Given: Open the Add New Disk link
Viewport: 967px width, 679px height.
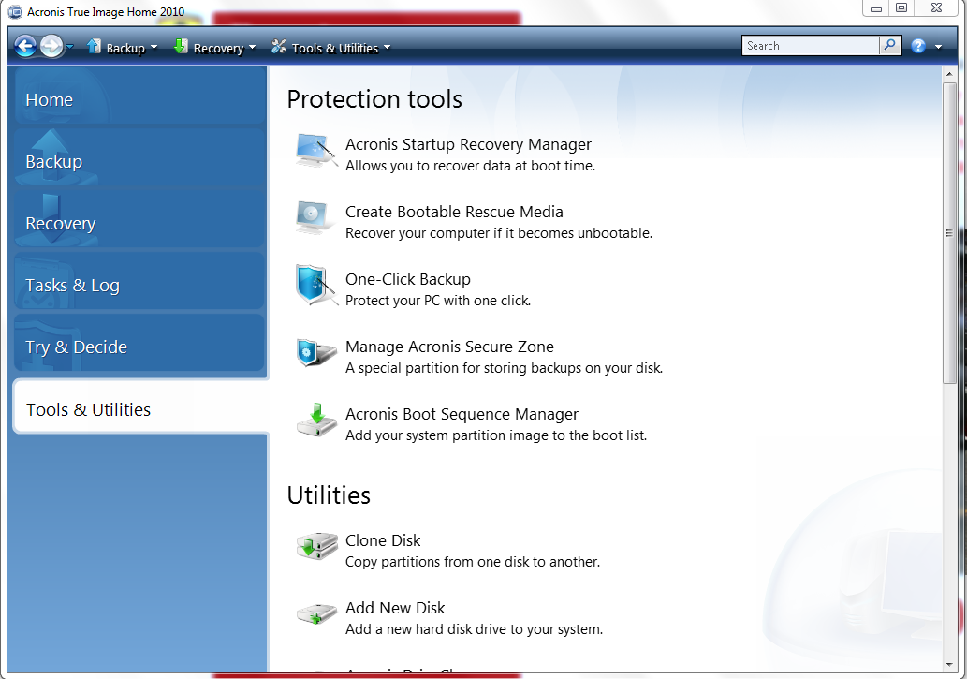Looking at the screenshot, I should click(395, 608).
